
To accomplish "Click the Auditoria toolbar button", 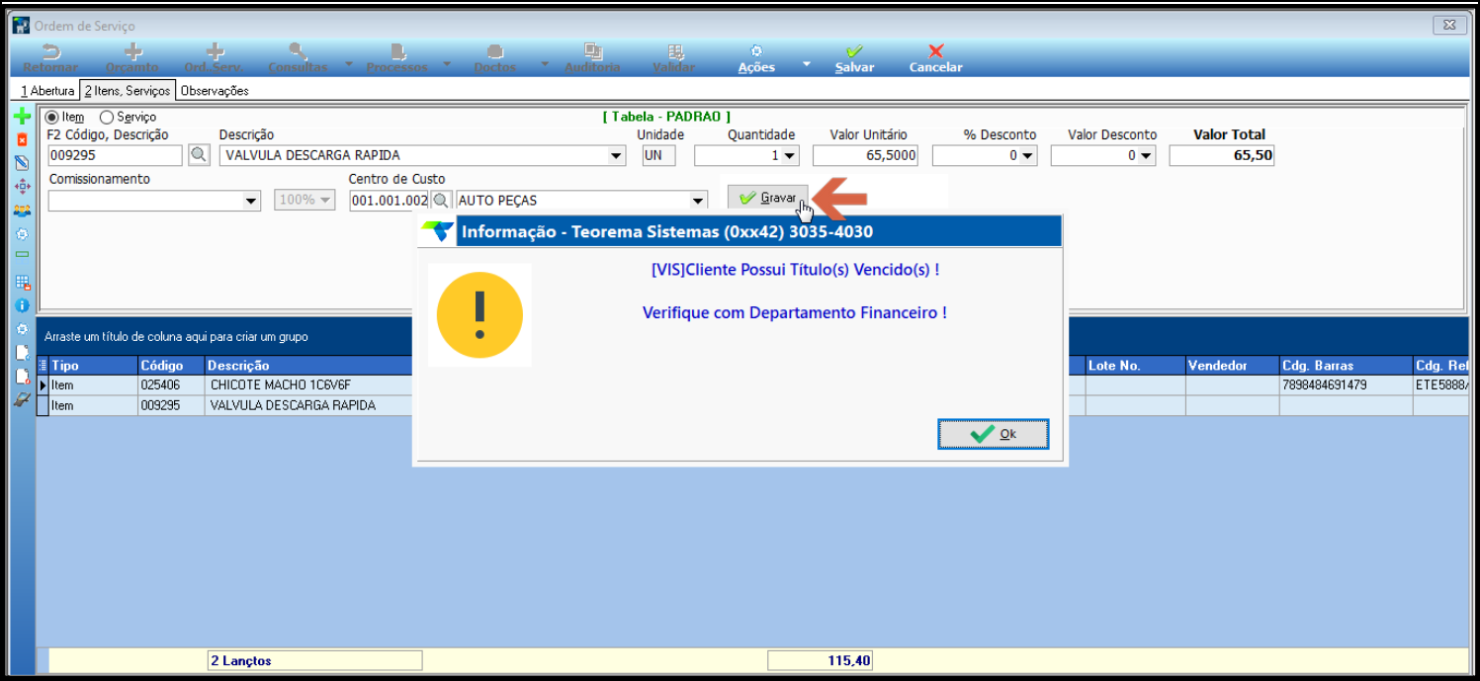I will click(592, 59).
